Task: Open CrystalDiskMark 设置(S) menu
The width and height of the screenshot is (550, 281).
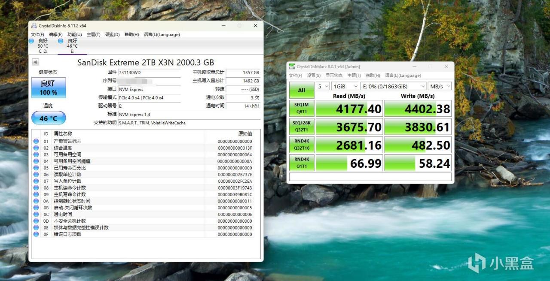Action: (x=314, y=76)
